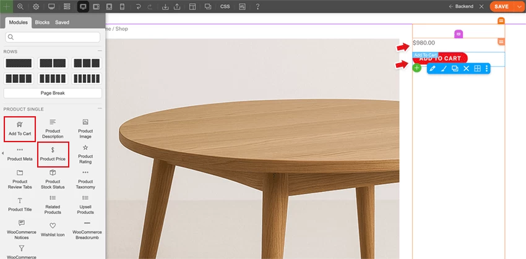
Task: Click the green plus below Add To Cart
Action: (416, 68)
